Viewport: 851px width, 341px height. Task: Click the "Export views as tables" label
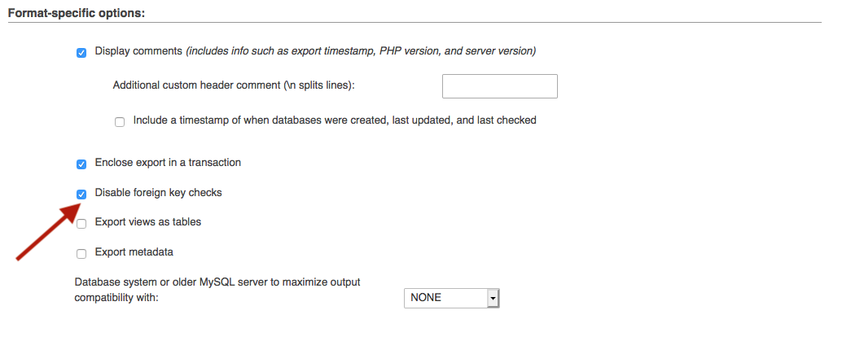click(147, 222)
